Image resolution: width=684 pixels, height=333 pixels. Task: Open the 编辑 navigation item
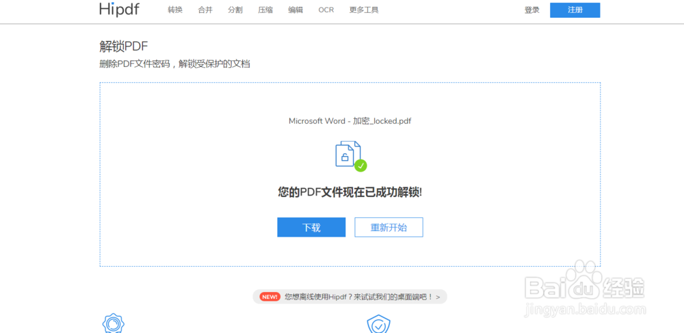(x=295, y=10)
